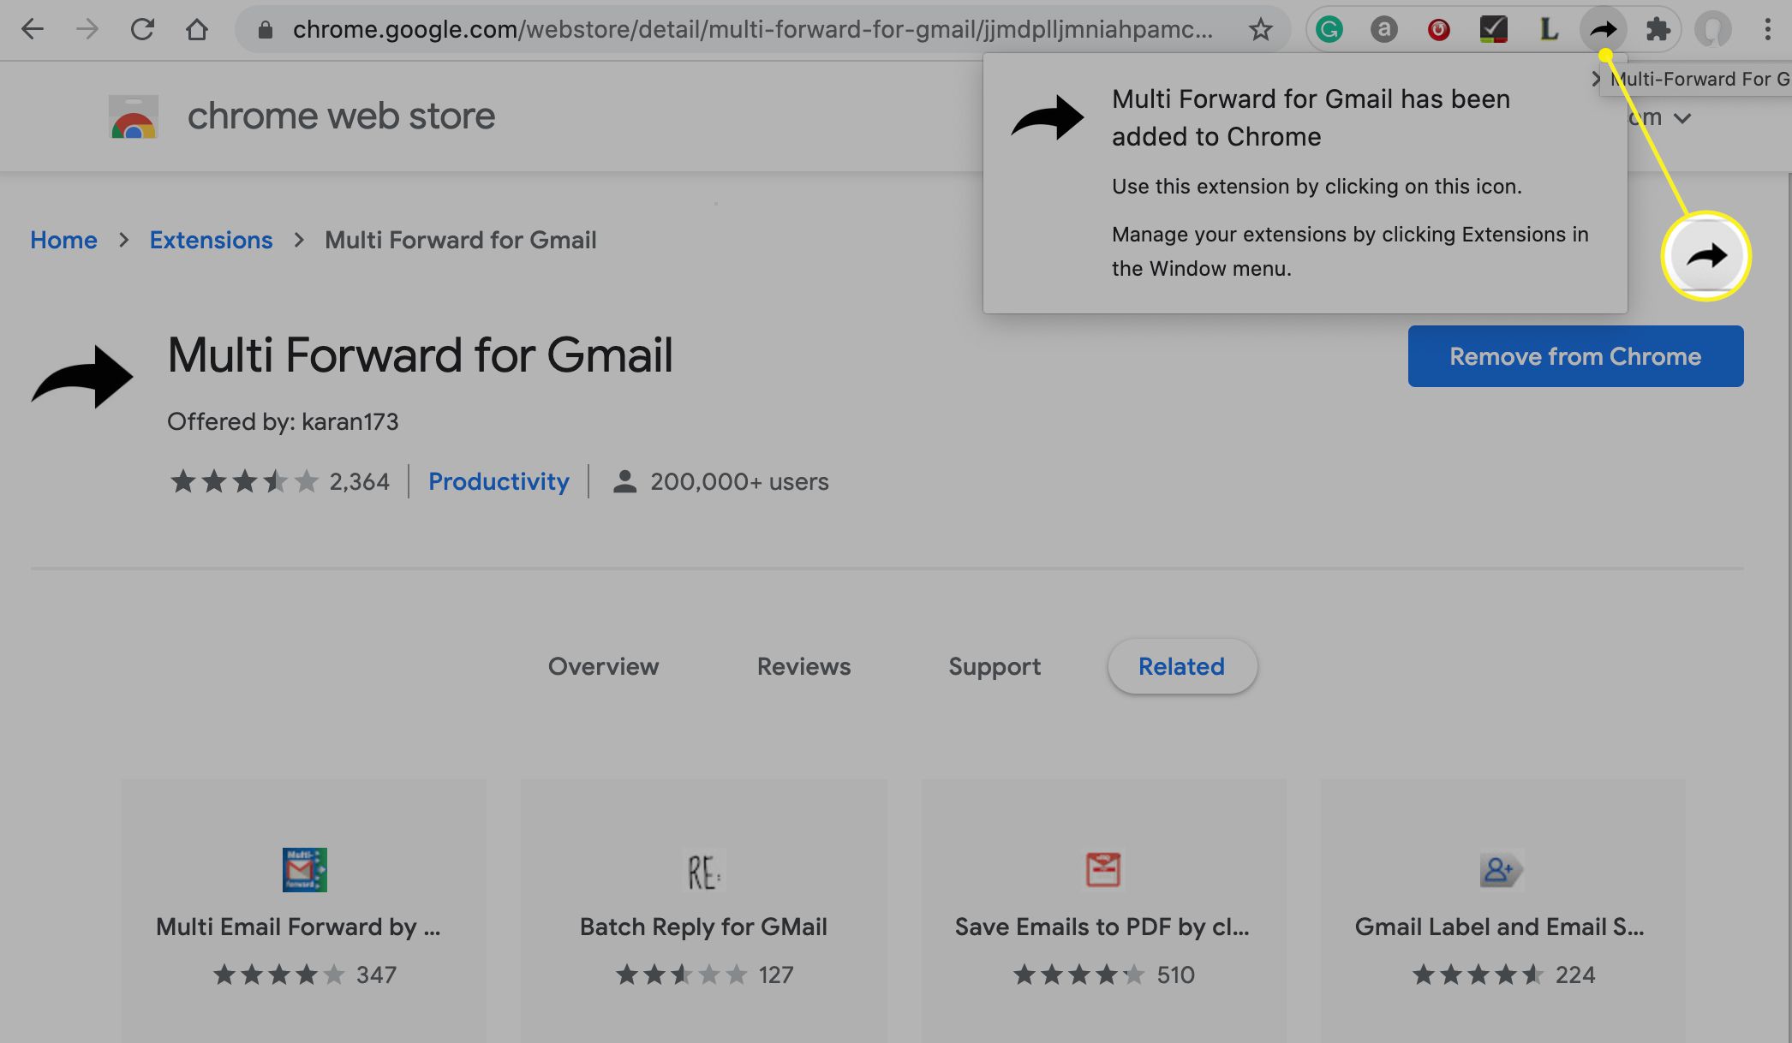Open Save Emails to PDF title

click(1102, 927)
